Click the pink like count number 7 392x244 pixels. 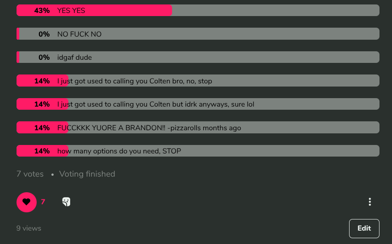click(43, 202)
